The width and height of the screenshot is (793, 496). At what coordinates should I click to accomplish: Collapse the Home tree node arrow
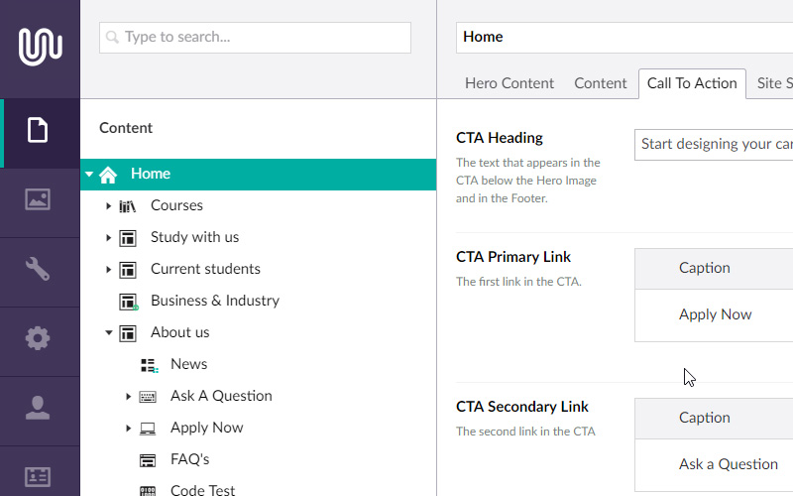89,175
